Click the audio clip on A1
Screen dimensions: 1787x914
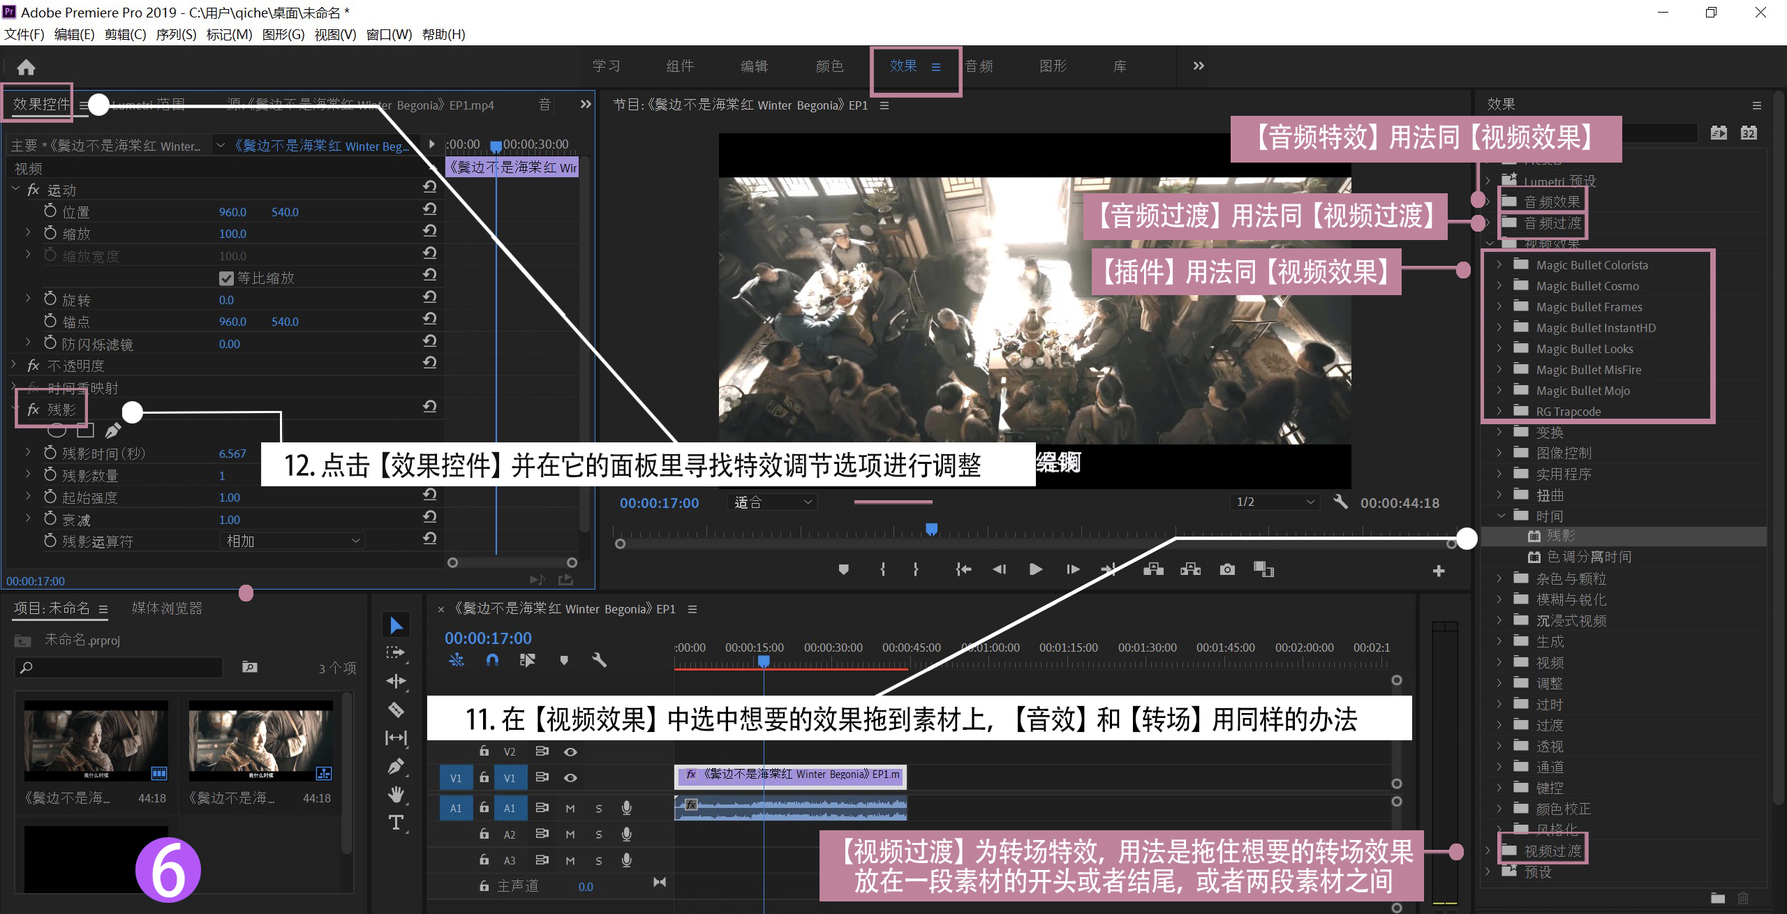coord(790,808)
